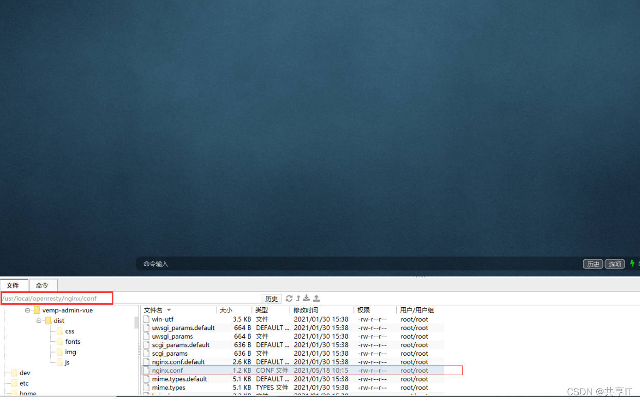The height and width of the screenshot is (402, 640).
Task: Select the img folder in tree
Action: [71, 352]
